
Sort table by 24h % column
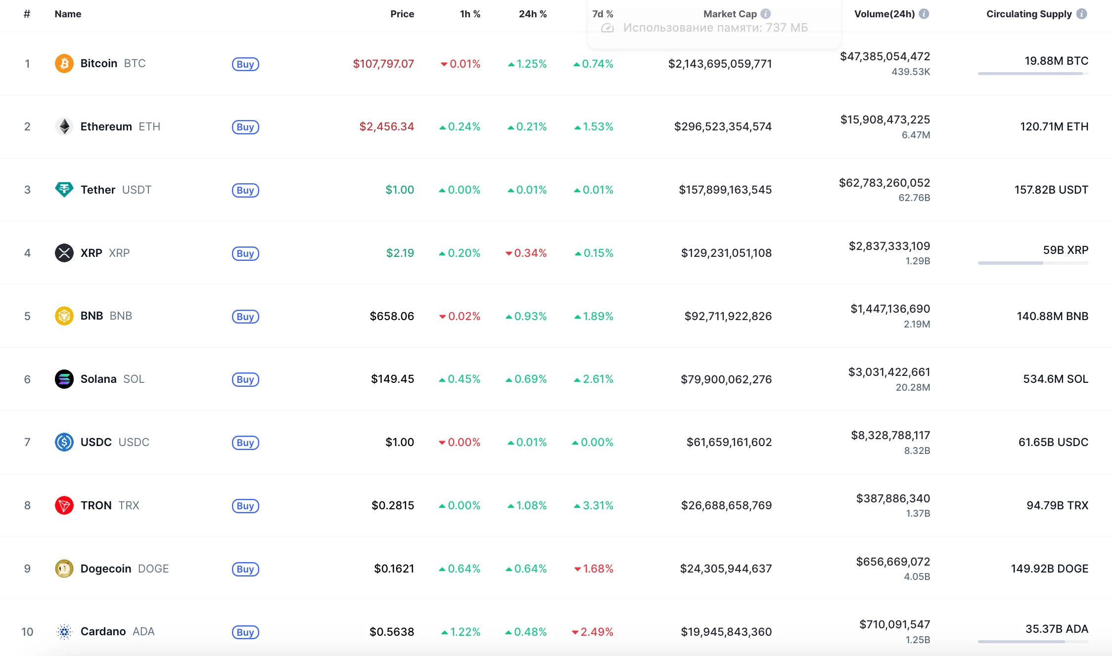click(532, 14)
